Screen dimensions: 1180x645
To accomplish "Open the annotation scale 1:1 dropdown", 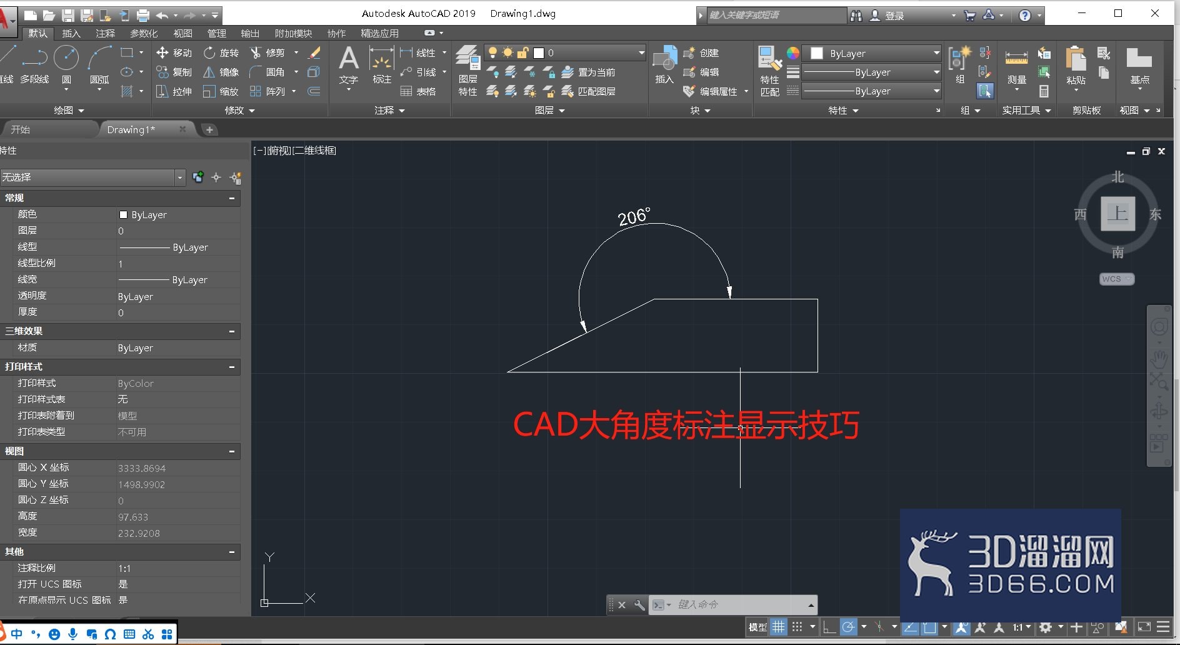I will (1022, 626).
